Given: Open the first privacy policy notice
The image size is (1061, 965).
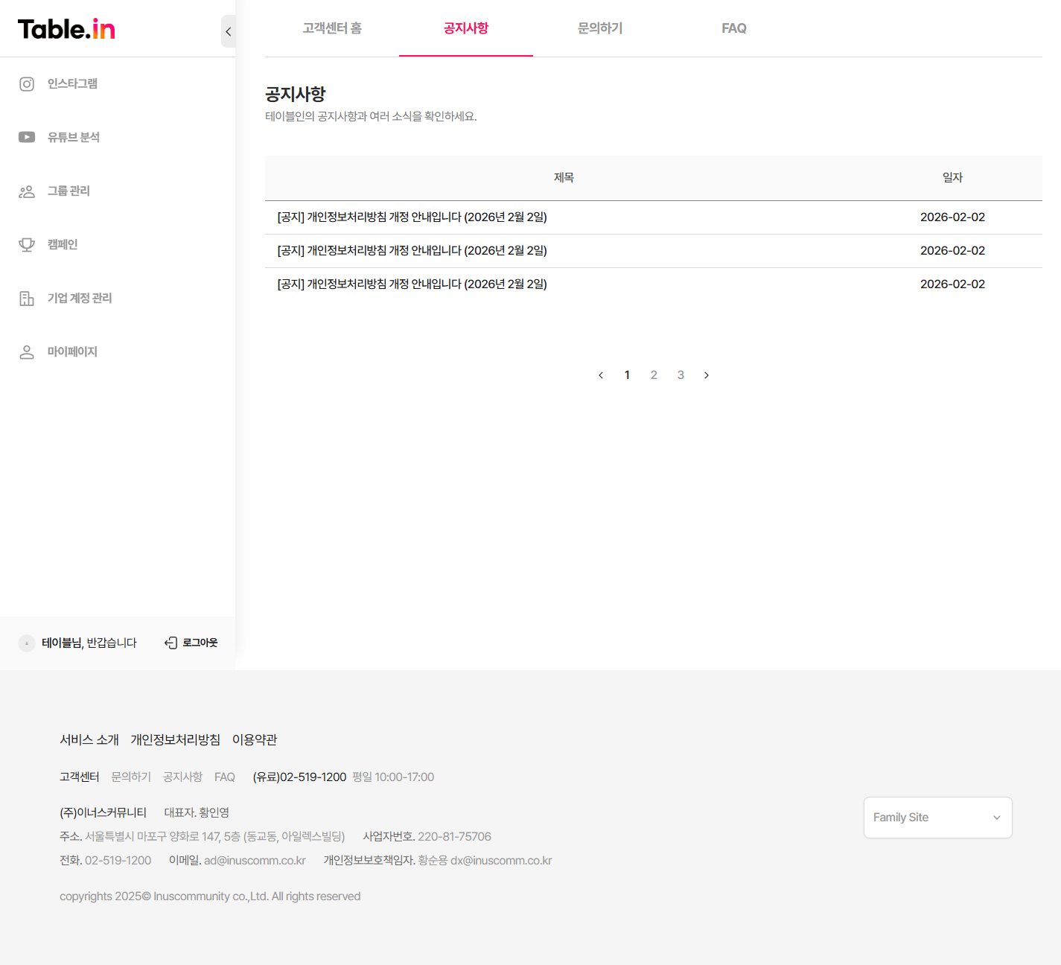Looking at the screenshot, I should [412, 217].
